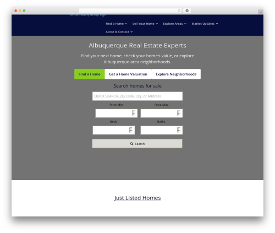This screenshot has width=275, height=233.
Task: Click the yellow minimize window dot
Action: coord(20,10)
